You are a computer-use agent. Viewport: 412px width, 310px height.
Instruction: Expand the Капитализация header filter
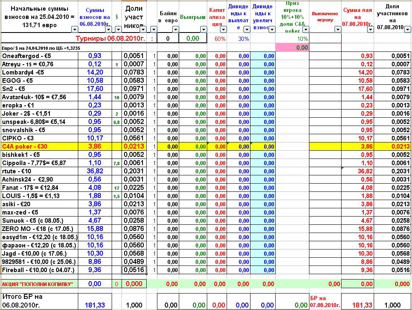coord(223,29)
